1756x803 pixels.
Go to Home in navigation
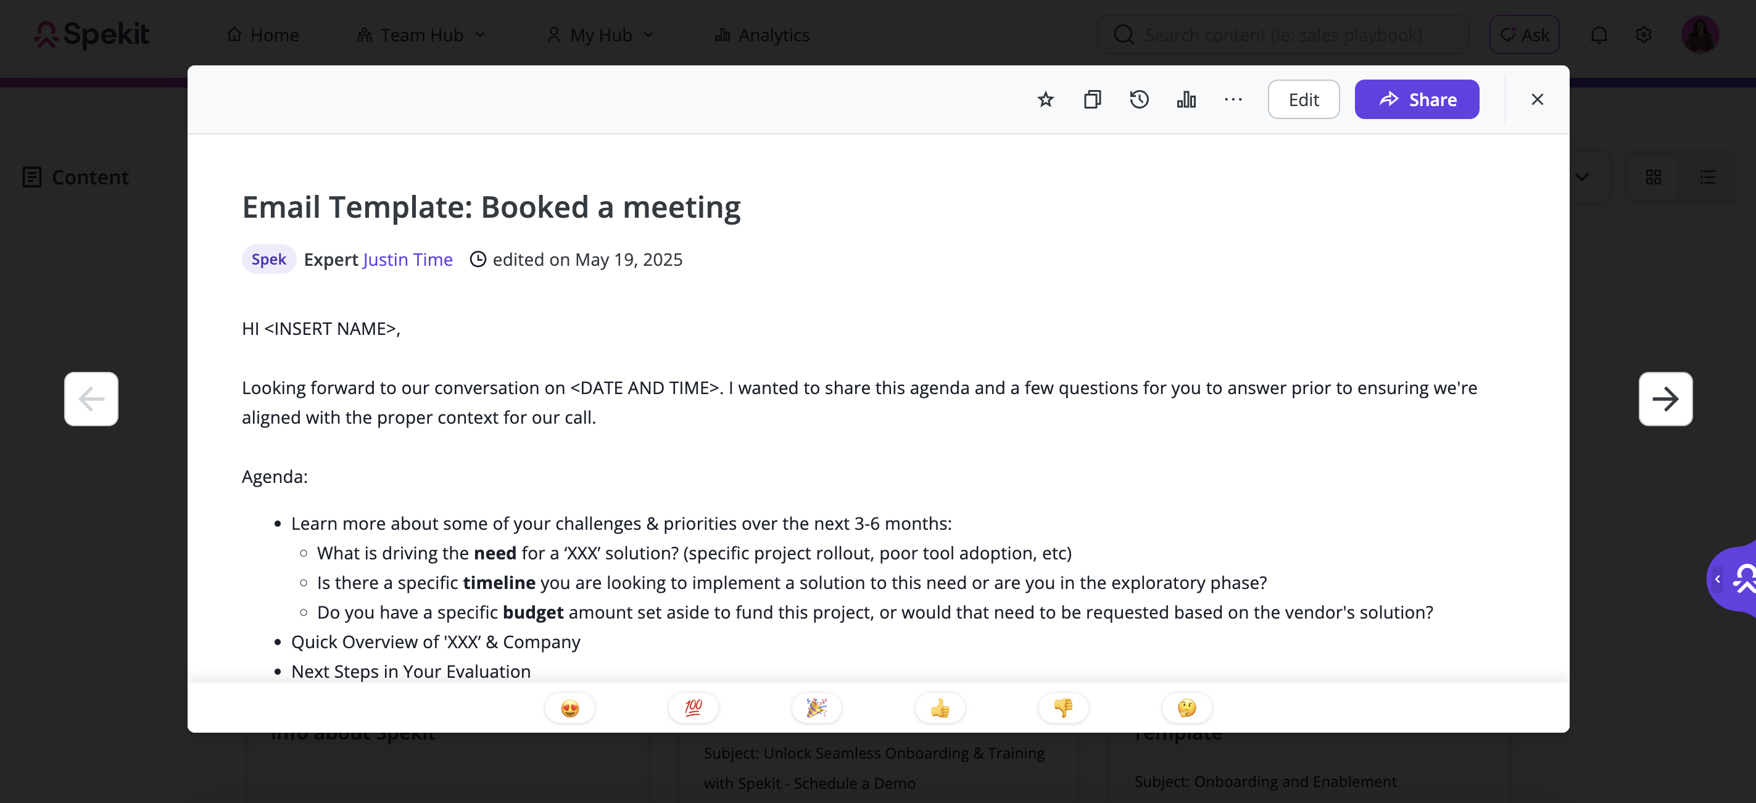[x=263, y=35]
